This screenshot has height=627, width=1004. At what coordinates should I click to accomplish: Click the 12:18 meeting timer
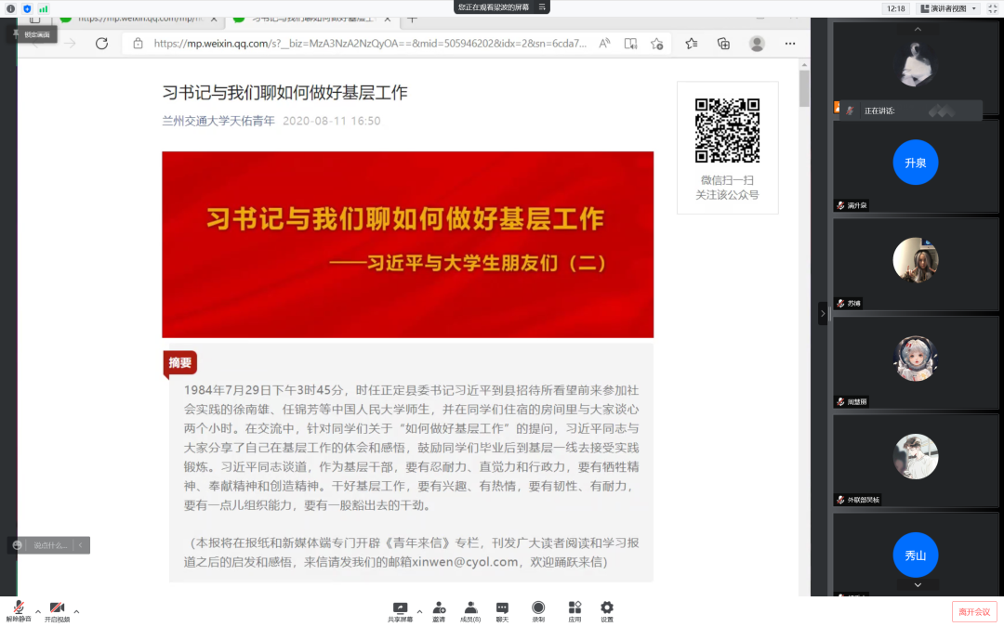pos(896,8)
